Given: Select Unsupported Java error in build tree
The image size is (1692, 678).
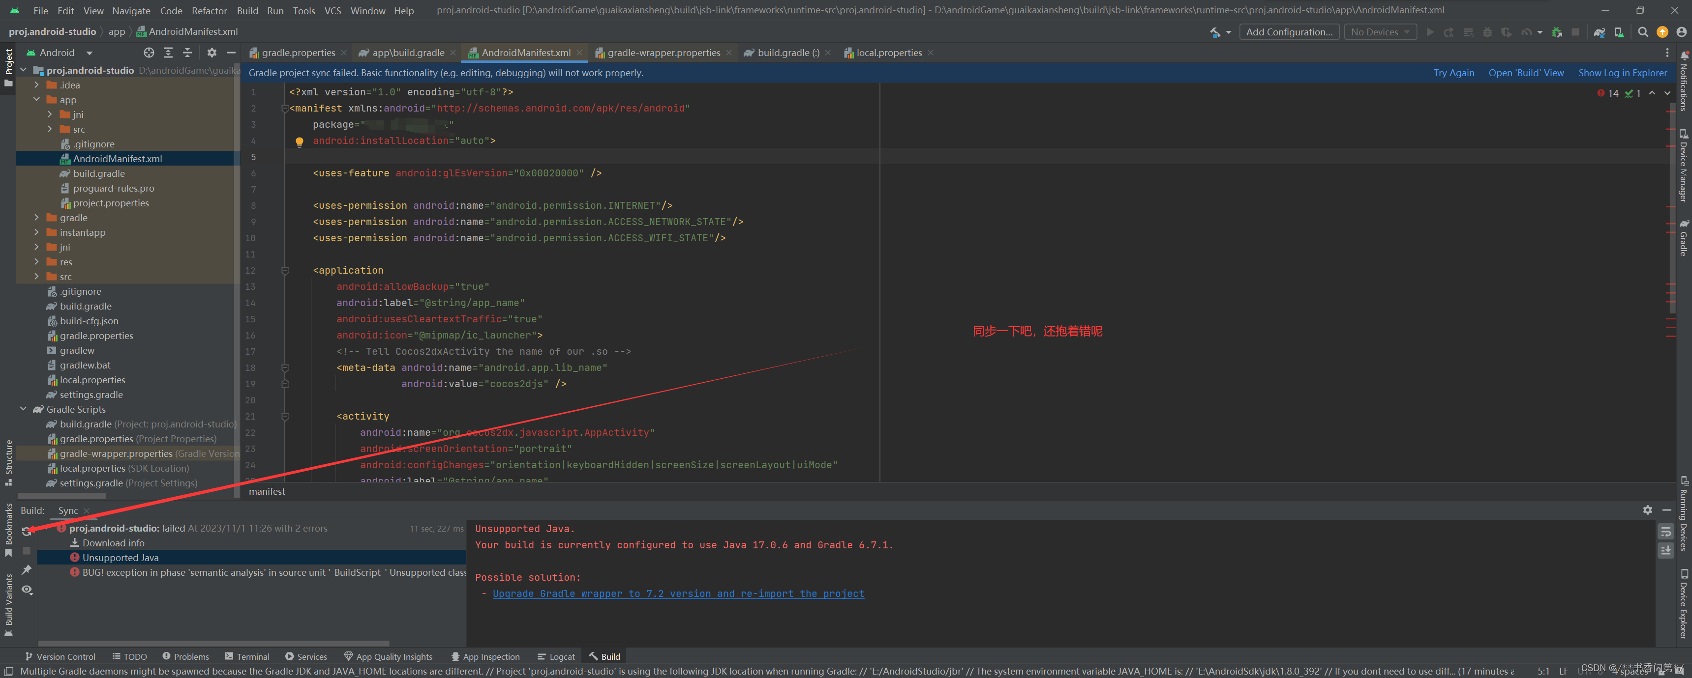Looking at the screenshot, I should [x=120, y=557].
